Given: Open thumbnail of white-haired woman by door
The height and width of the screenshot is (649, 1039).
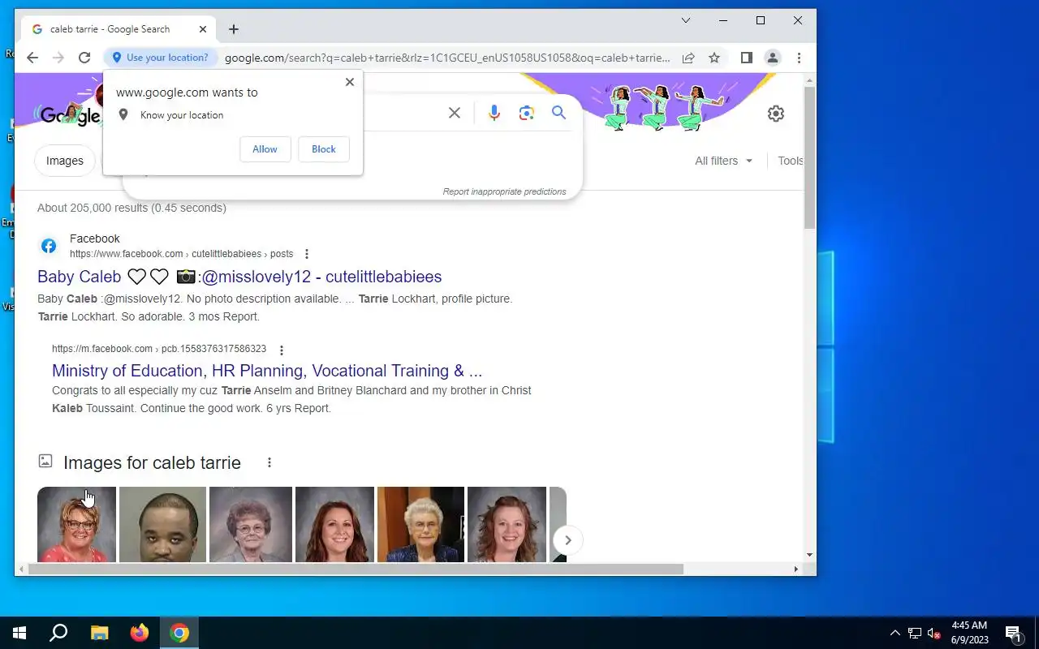Looking at the screenshot, I should (x=420, y=524).
